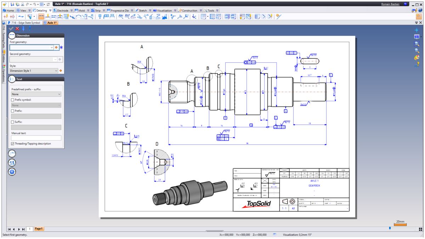This screenshot has height=239, width=425.
Task: Open the document tabs list arrow at right
Action: [x=416, y=22]
